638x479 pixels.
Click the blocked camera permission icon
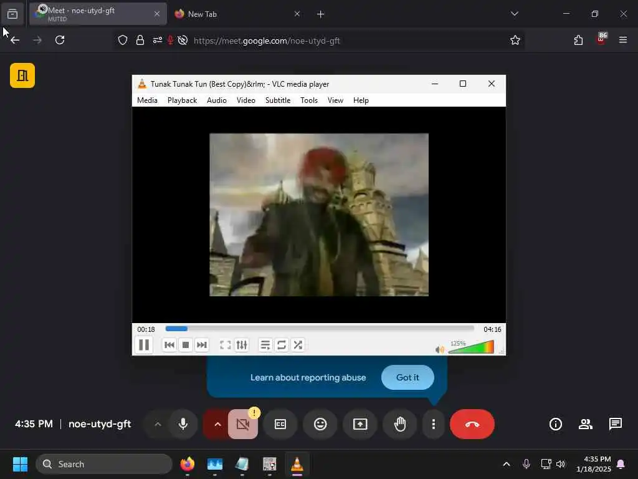(x=183, y=40)
